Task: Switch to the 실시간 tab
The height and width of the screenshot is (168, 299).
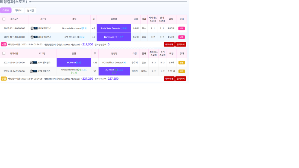Action: (x=30, y=10)
